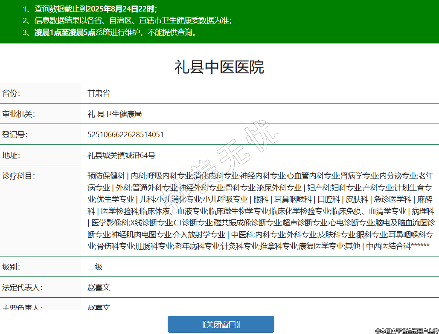Click the approval authority value 礼 县卫生健康局

(x=114, y=114)
